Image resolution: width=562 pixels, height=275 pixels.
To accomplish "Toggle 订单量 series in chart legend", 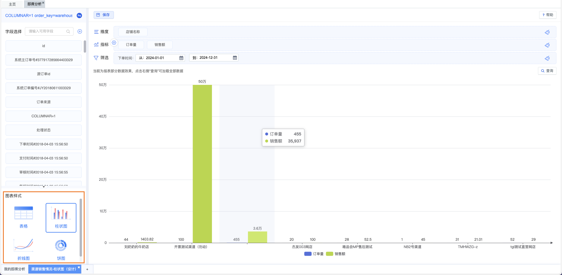I will coord(314,254).
